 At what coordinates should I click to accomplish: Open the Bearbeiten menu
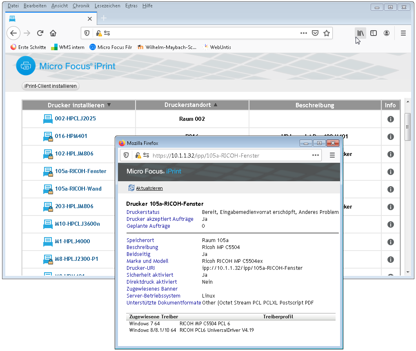[x=35, y=6]
